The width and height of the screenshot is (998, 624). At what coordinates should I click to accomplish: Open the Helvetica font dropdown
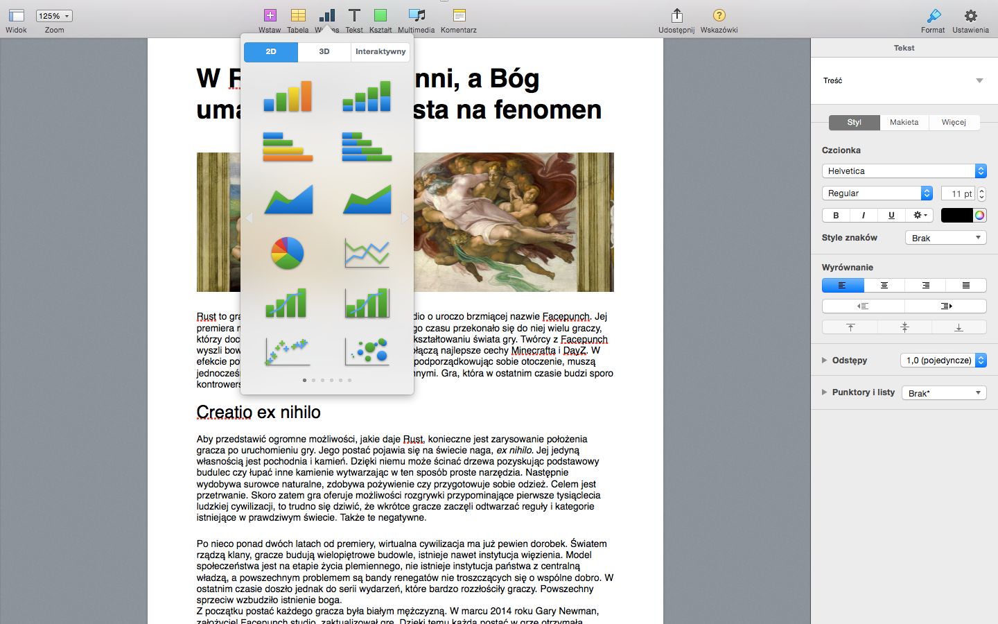pos(904,171)
